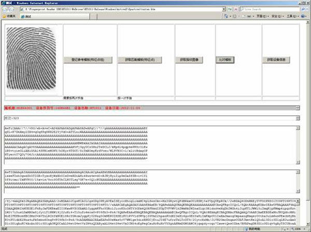
Task: Click the Home icon in command bar
Action: [226, 16]
